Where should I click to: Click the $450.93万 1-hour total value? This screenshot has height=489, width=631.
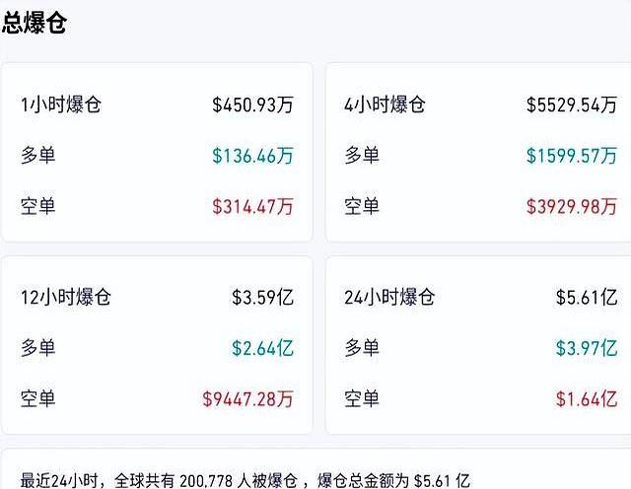(x=252, y=105)
